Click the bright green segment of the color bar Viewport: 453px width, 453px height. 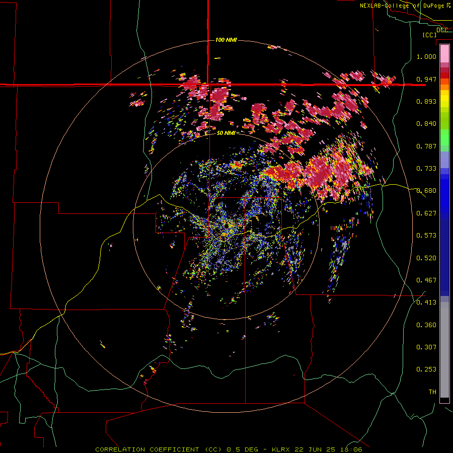point(444,137)
